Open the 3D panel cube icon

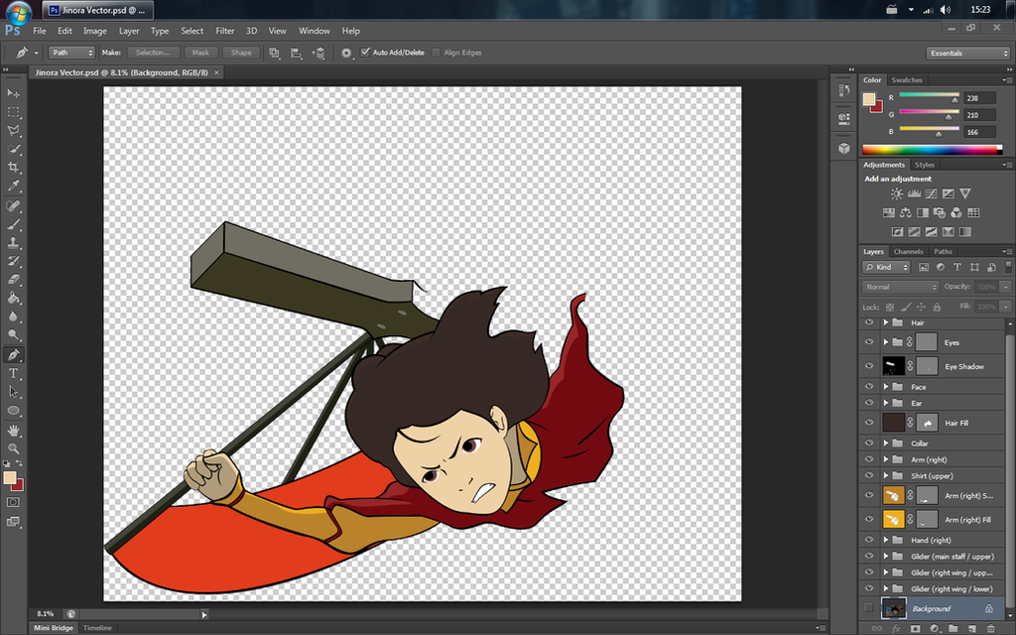[843, 149]
